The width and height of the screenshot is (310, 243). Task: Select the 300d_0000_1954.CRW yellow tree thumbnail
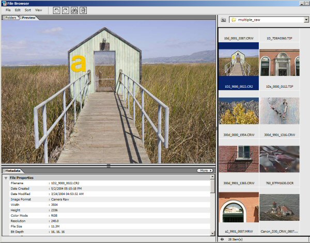(x=239, y=111)
